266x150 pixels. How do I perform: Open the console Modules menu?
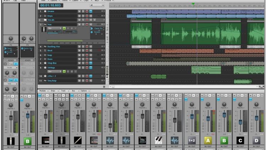pos(43,91)
